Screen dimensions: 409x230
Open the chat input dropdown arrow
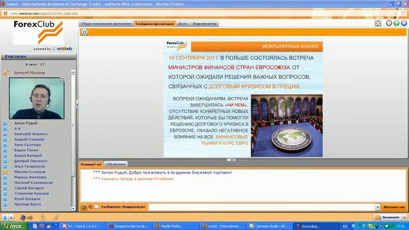tap(378, 207)
